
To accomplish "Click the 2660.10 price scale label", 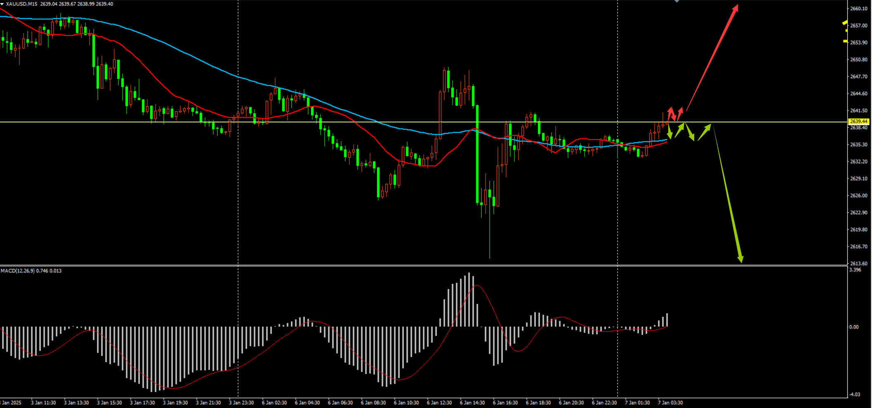I will tap(859, 8).
